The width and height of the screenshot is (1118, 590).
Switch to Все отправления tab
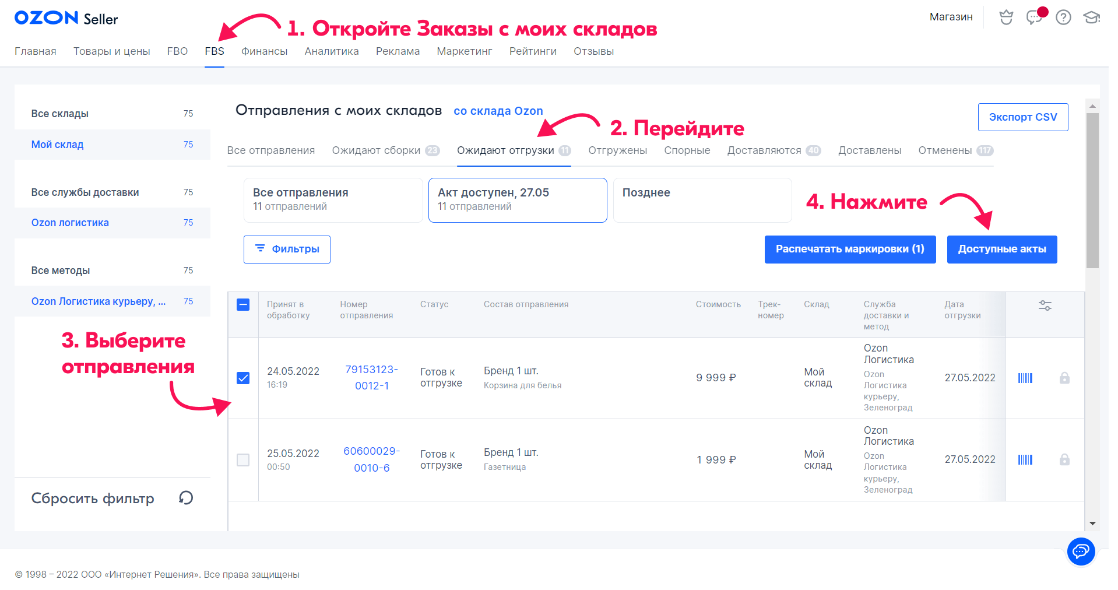[x=271, y=150]
